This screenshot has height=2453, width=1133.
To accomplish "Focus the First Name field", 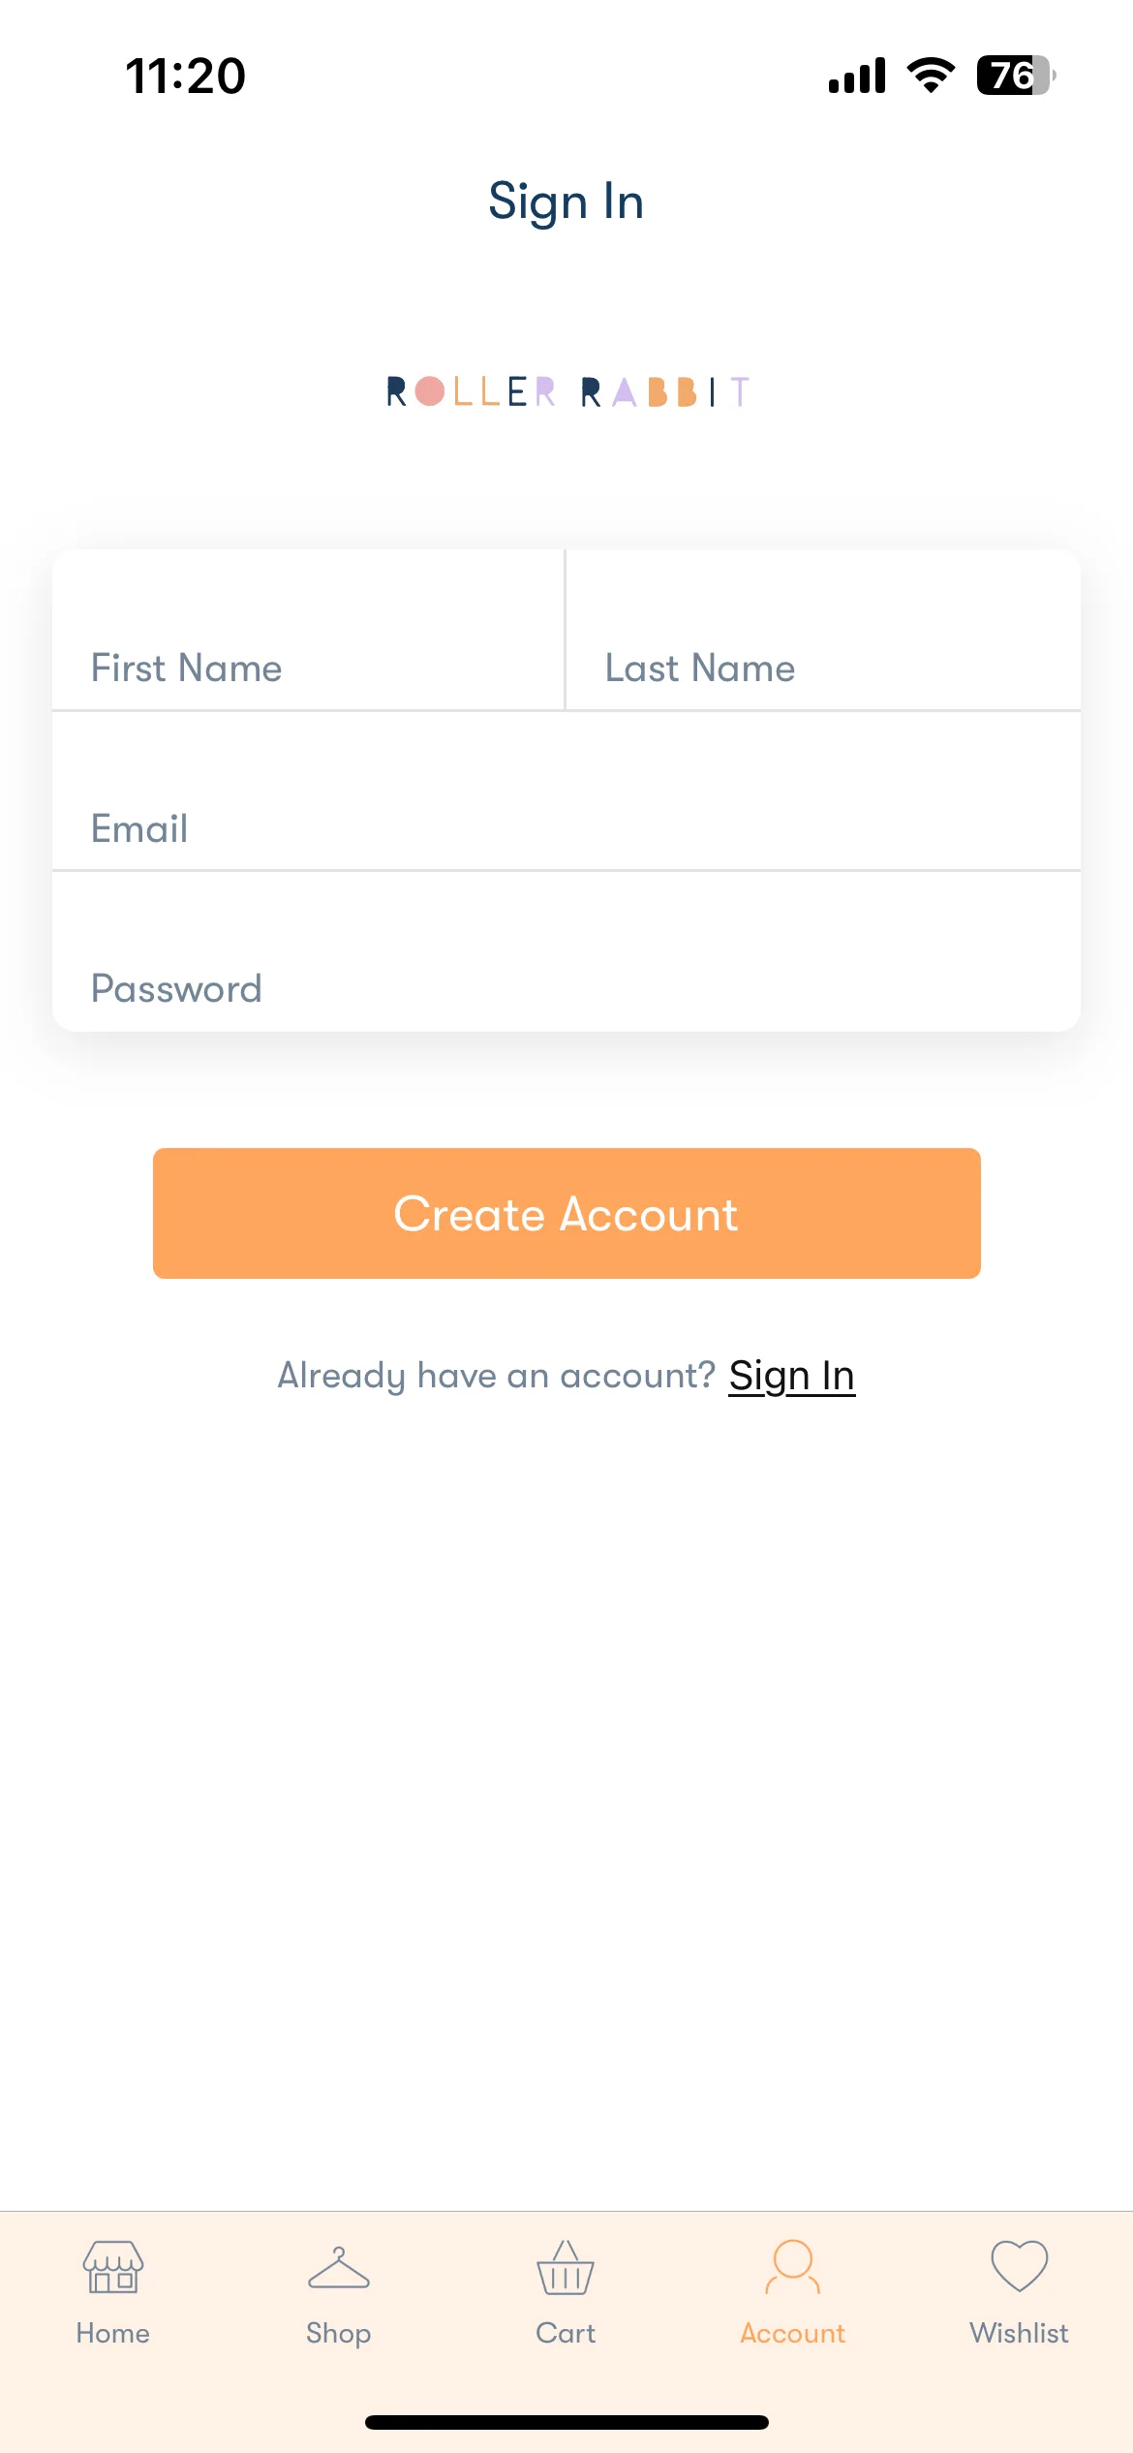I will click(309, 630).
